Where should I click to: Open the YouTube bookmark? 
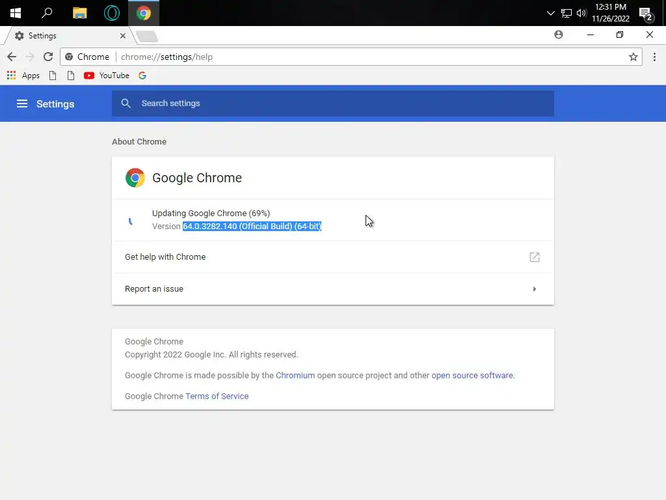point(107,76)
